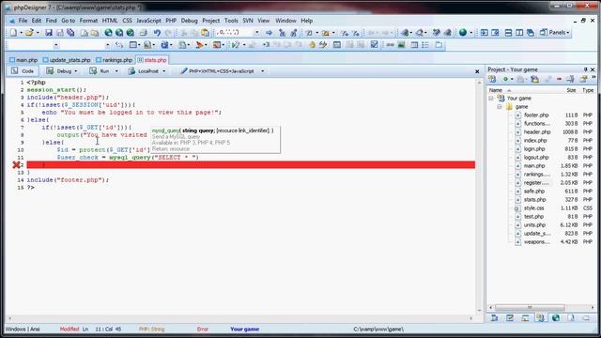Click the list icon in second toolbar
This screenshot has width=601, height=338.
(425, 45)
